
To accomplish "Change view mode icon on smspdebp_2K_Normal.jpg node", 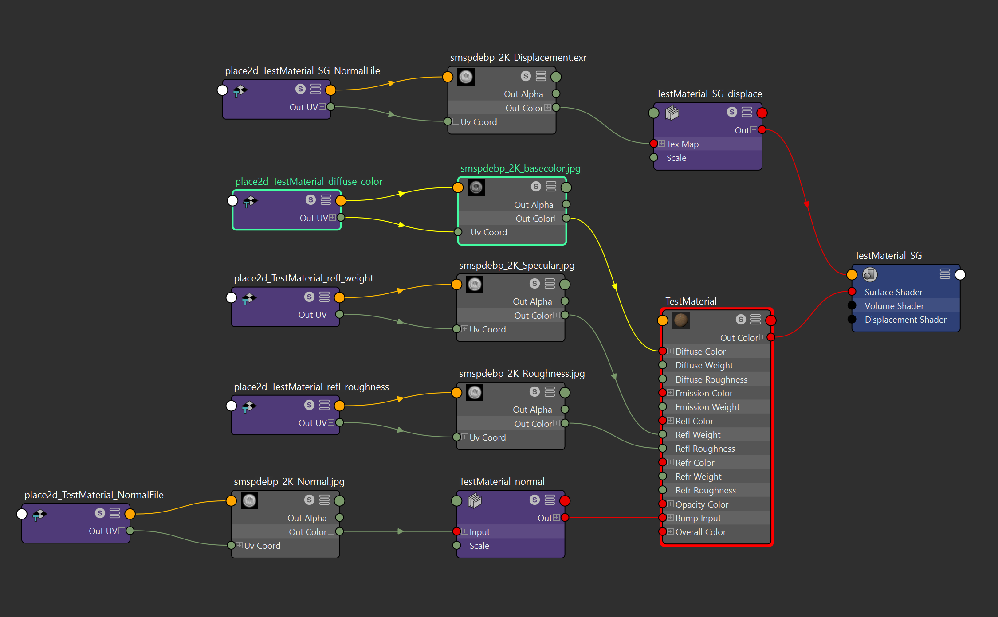I will coord(324,500).
